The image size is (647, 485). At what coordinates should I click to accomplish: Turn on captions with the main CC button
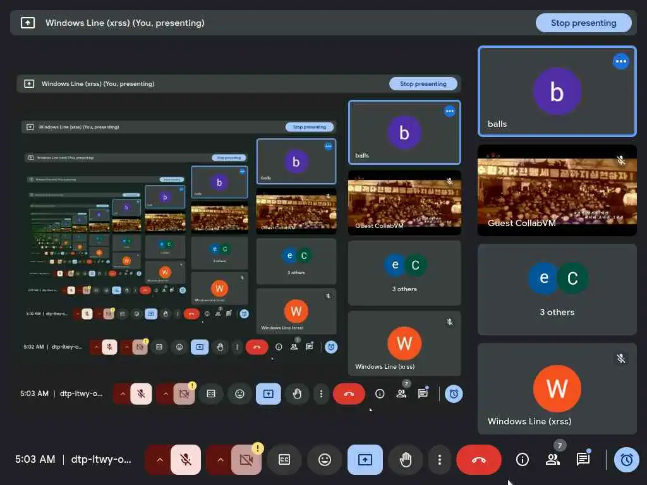click(x=284, y=460)
